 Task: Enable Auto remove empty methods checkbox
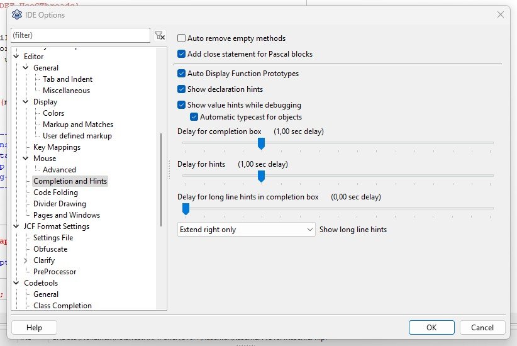point(182,38)
